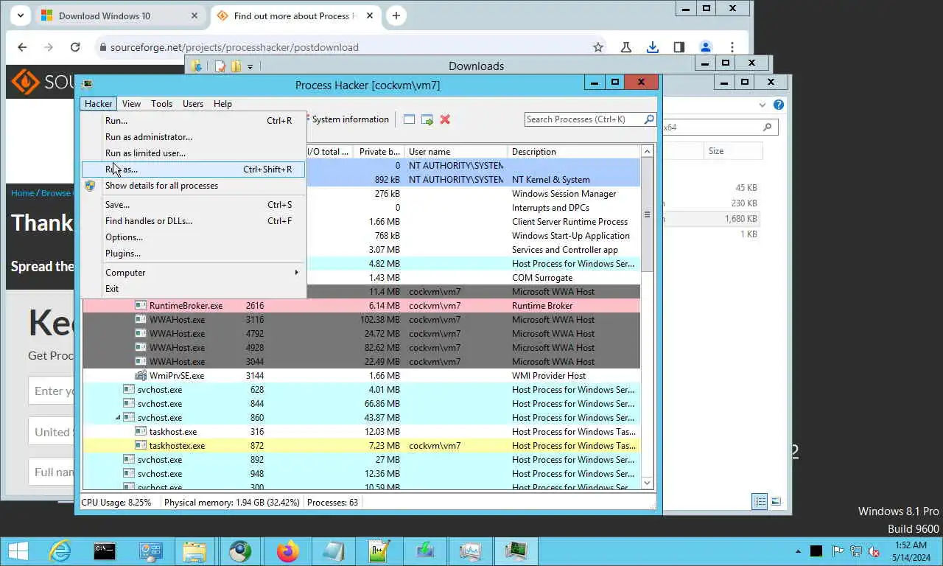Open the Hacker menu
Screen dimensions: 943x566
click(x=98, y=104)
